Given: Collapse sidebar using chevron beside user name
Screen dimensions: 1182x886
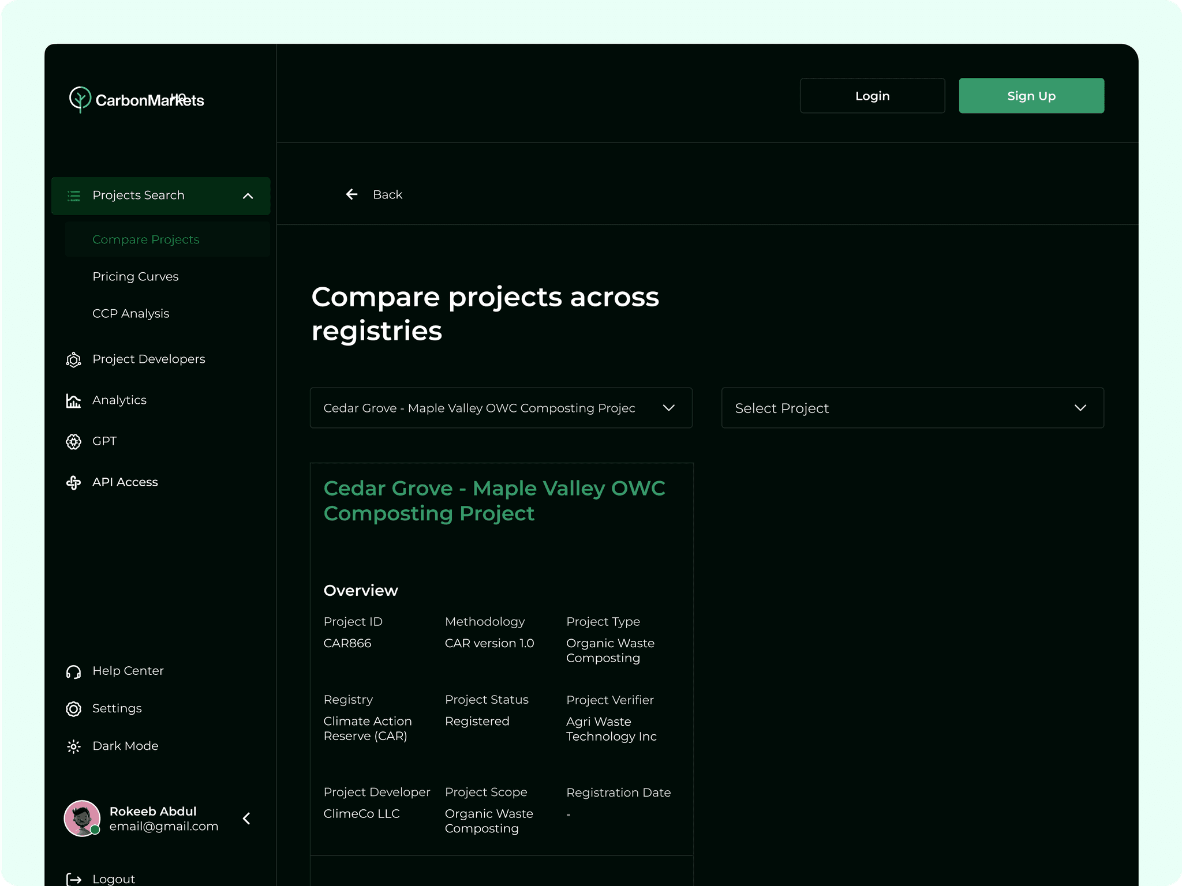Looking at the screenshot, I should (247, 818).
